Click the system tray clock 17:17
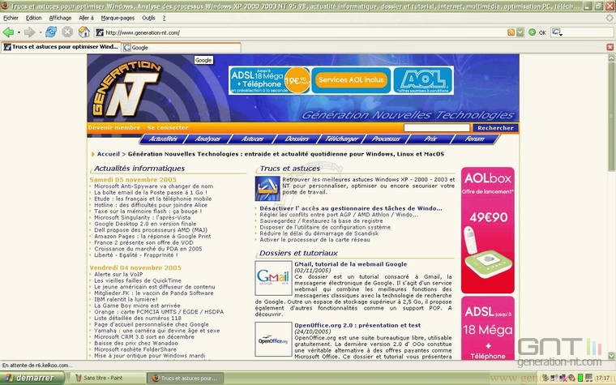The width and height of the screenshot is (616, 385). point(603,378)
